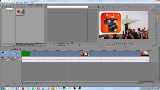This screenshot has height=90, width=160.
Task: Open the Инструменты menu
Action: [19, 3]
